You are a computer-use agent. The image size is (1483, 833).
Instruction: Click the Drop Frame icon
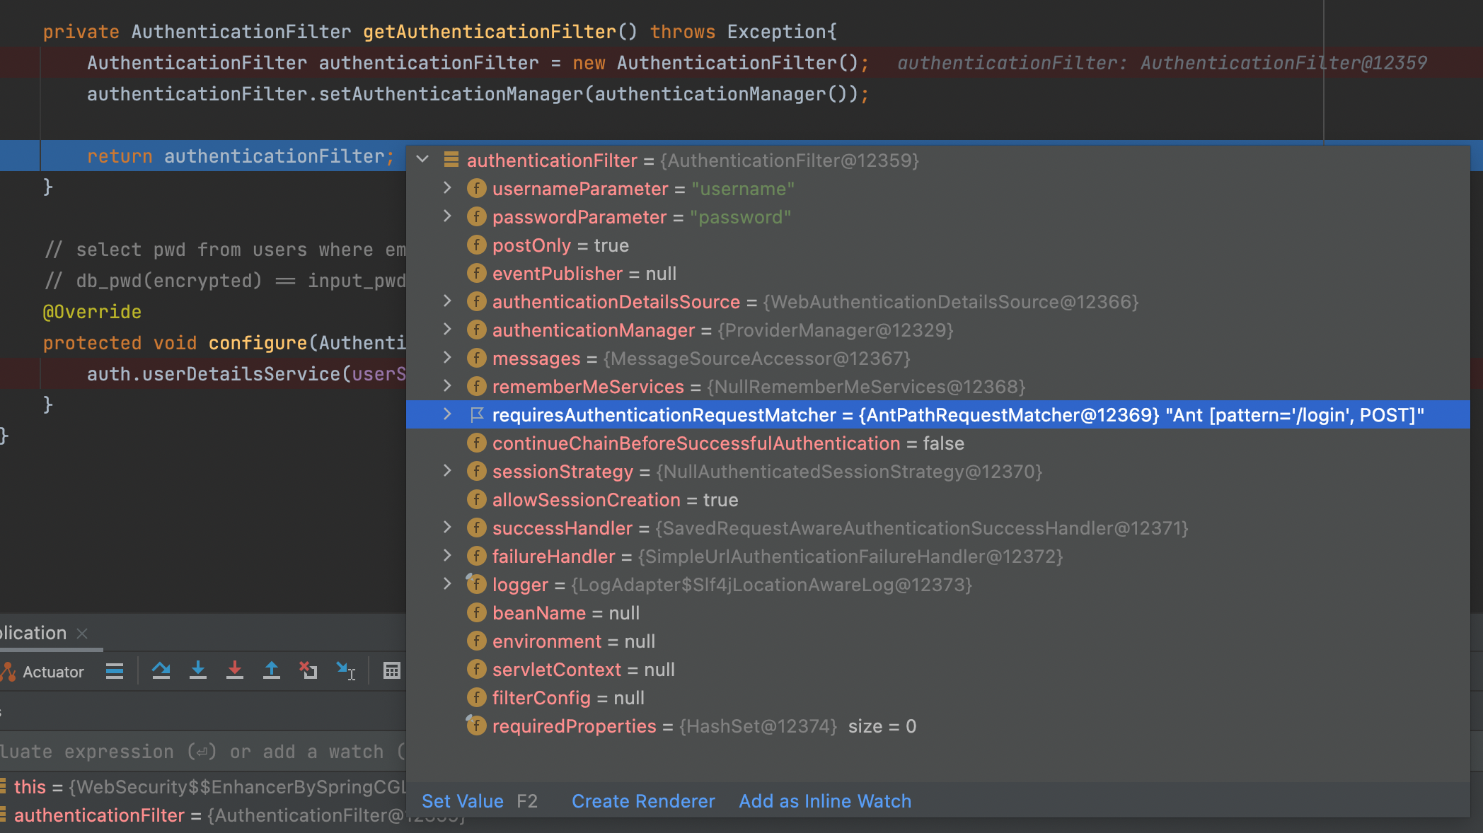[x=308, y=670]
